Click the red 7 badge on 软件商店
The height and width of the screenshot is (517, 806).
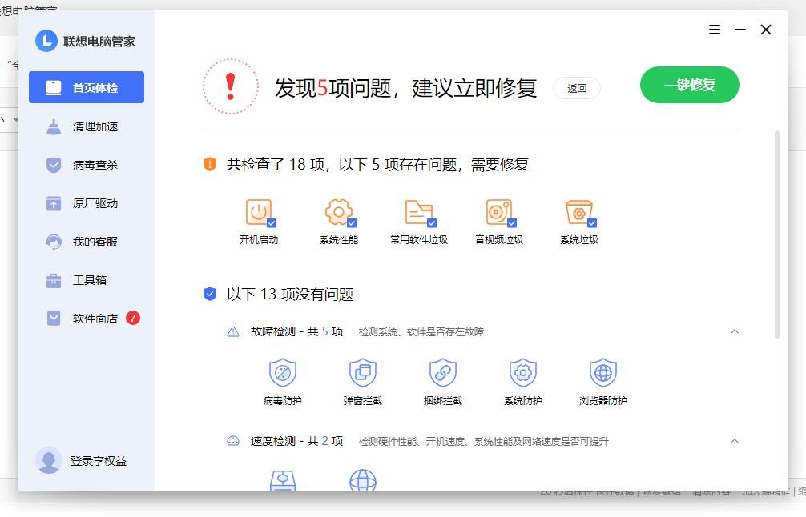(x=133, y=318)
